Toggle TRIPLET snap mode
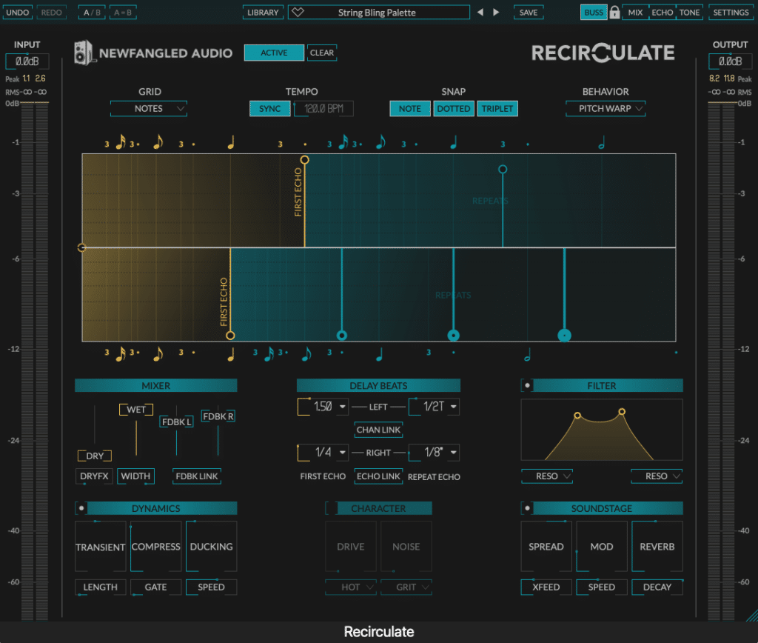 coord(497,108)
